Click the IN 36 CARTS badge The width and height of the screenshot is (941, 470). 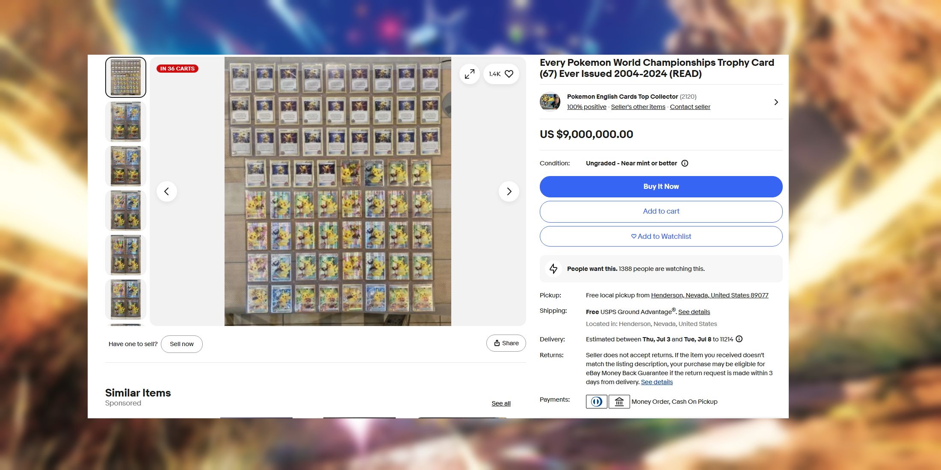pyautogui.click(x=178, y=68)
